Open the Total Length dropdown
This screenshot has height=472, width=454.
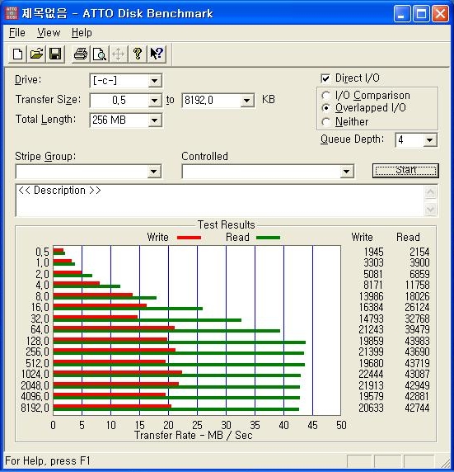pos(155,120)
